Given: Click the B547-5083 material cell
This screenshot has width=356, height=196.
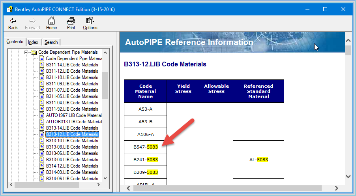Looking at the screenshot, I should 145,147.
